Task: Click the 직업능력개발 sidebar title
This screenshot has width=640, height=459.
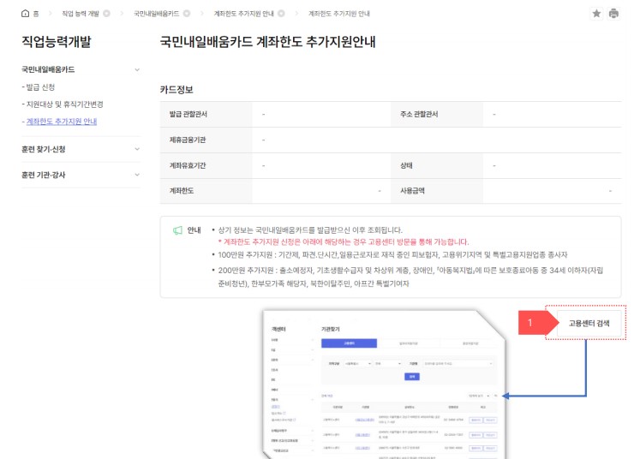Action: point(57,42)
